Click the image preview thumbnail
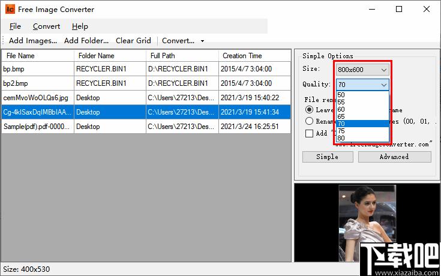The width and height of the screenshot is (441, 276). click(x=367, y=223)
